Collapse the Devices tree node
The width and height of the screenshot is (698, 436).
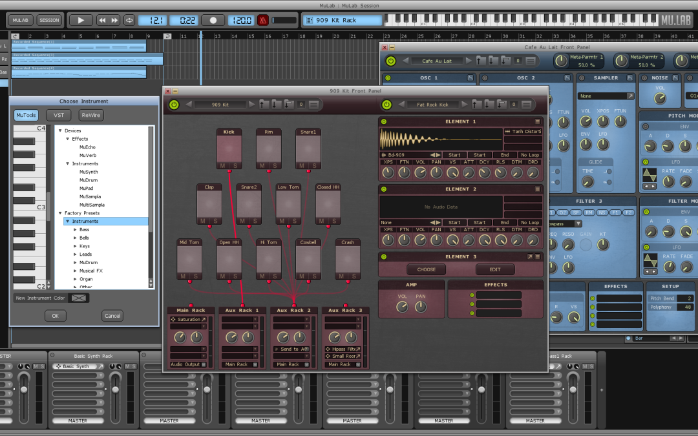pyautogui.click(x=61, y=130)
